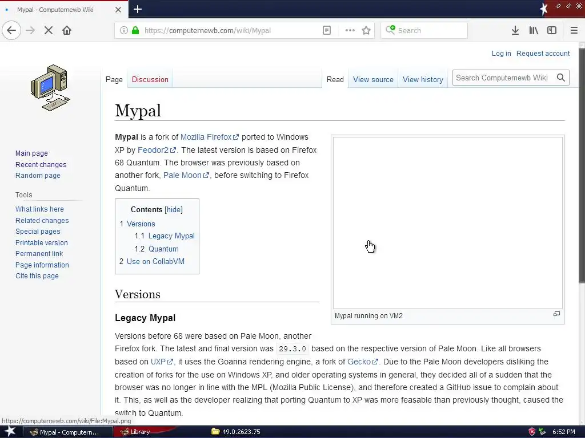Select the Read tab
Screen dimensions: 585x438
coord(335,79)
